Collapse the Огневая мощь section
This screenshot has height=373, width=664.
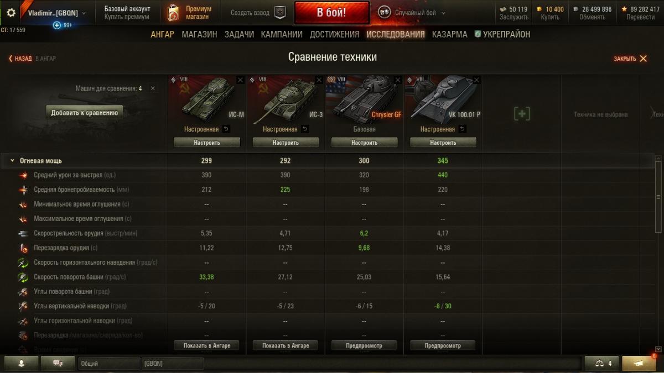tap(12, 161)
